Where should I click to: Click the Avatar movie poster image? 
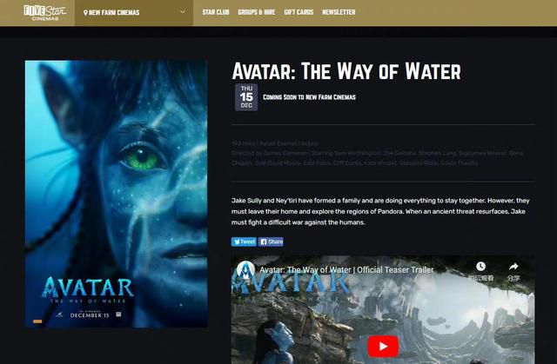point(116,194)
